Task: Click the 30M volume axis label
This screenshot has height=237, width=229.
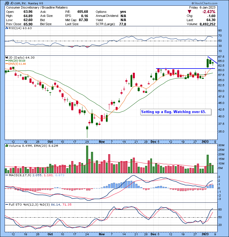Action: 221,145
